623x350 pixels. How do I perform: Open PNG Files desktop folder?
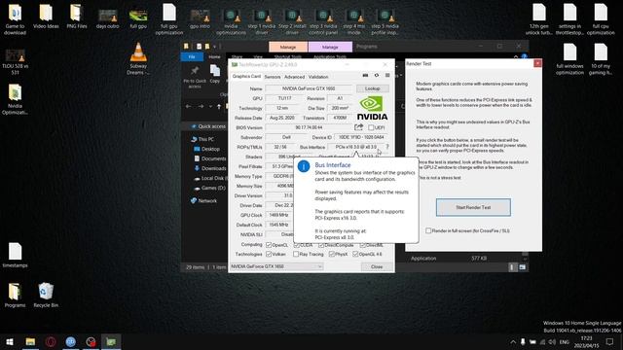click(77, 17)
